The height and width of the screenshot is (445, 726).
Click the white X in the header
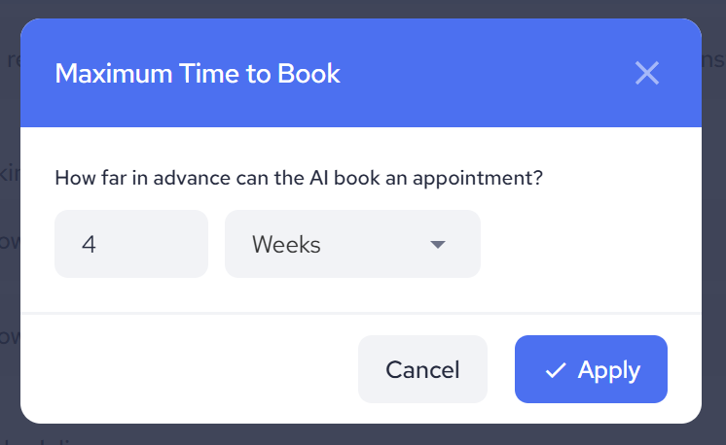(x=647, y=73)
